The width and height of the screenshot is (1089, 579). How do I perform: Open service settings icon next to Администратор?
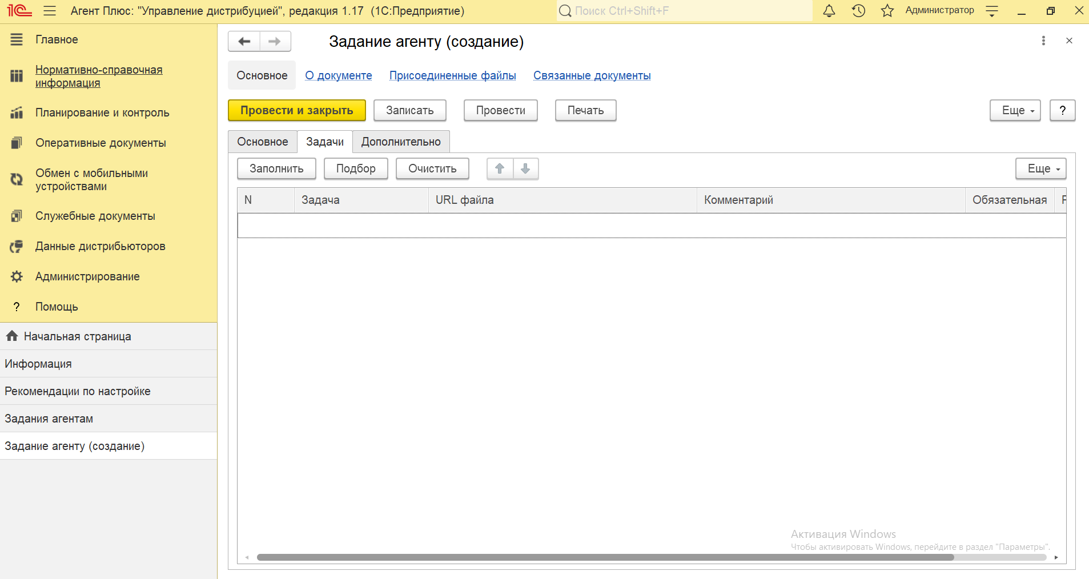tap(992, 11)
